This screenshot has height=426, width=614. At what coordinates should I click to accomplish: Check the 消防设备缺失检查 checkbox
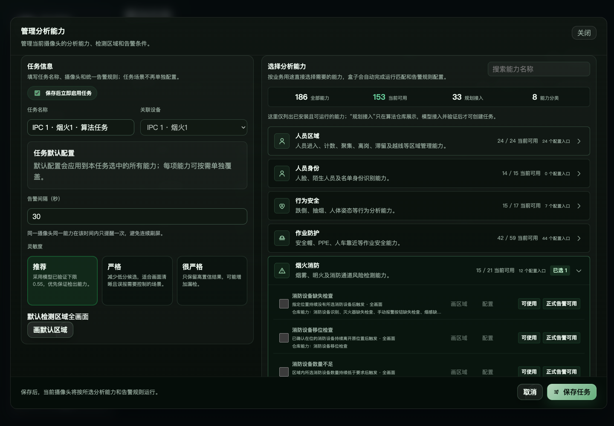[x=284, y=304]
